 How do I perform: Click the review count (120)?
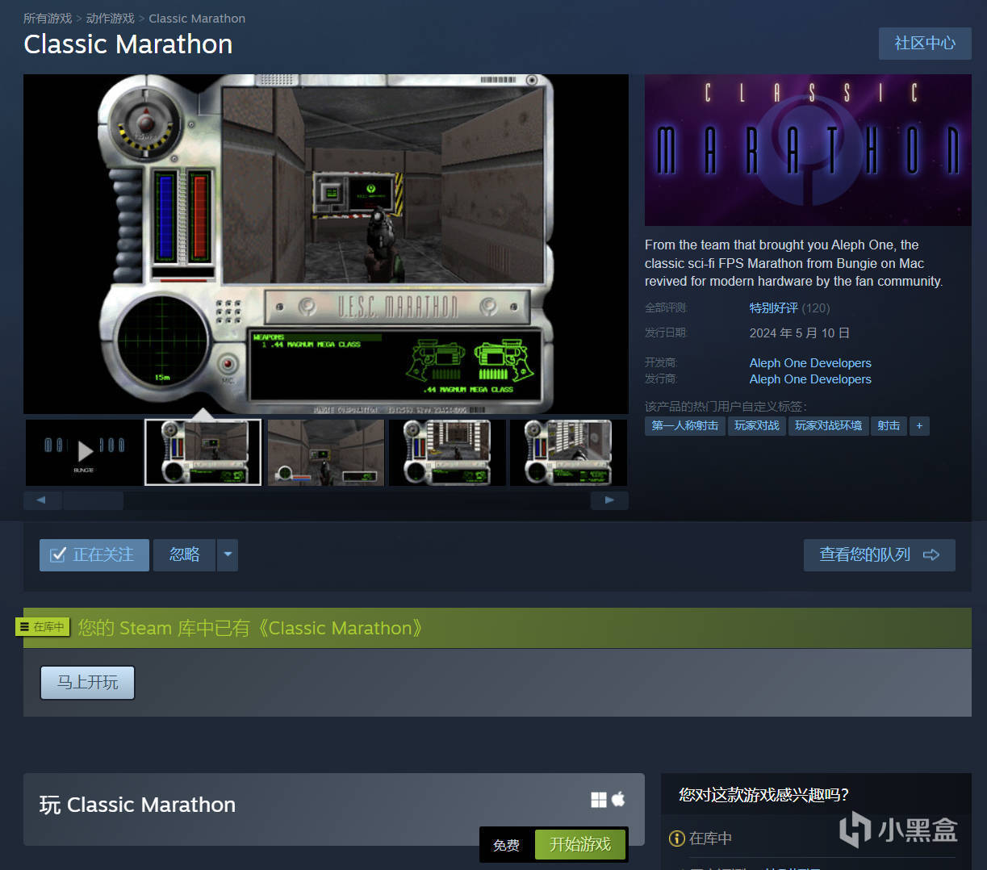(816, 307)
